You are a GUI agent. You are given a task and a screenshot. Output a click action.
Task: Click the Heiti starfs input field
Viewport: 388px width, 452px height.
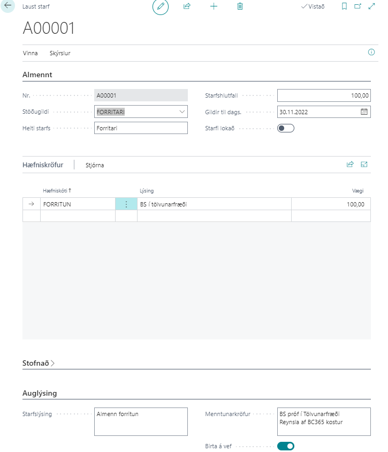coord(141,128)
